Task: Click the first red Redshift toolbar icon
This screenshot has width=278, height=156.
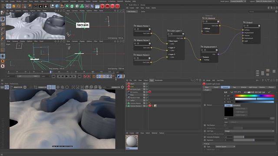Action: 103,6
